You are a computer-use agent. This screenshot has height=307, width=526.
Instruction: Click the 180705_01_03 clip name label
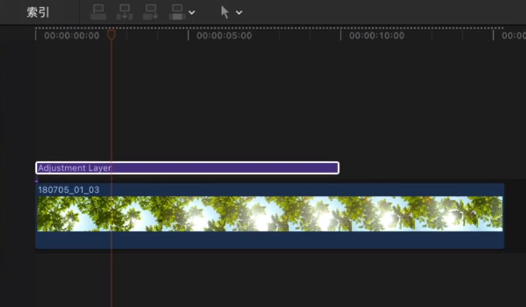tap(68, 190)
